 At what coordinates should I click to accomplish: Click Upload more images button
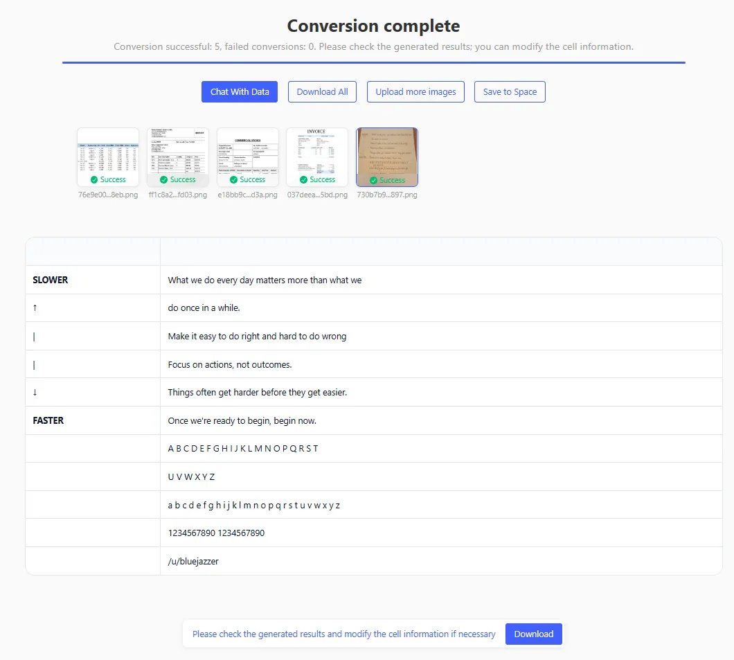tap(415, 91)
